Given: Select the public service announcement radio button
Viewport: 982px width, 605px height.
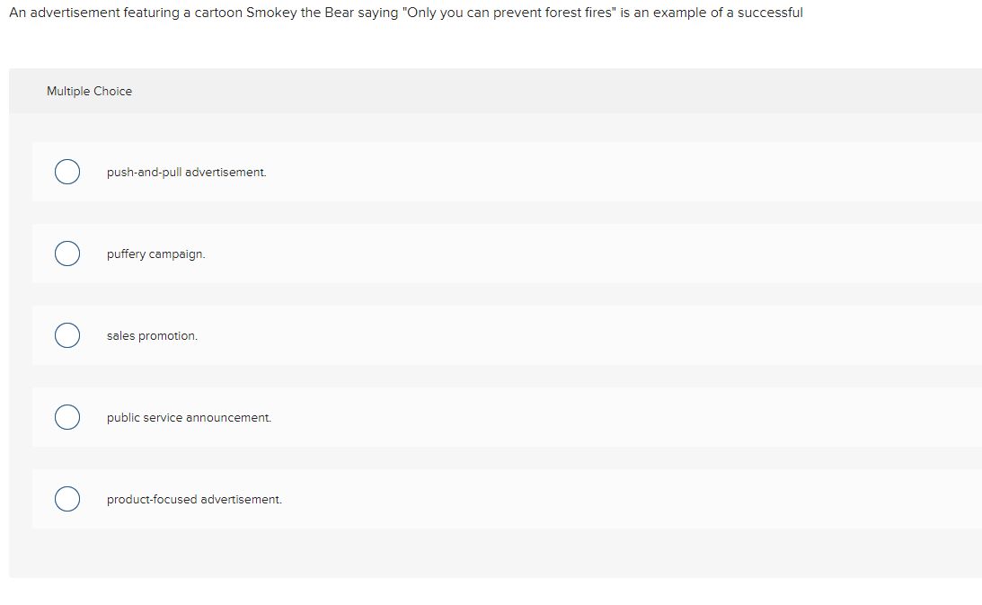Looking at the screenshot, I should [67, 417].
